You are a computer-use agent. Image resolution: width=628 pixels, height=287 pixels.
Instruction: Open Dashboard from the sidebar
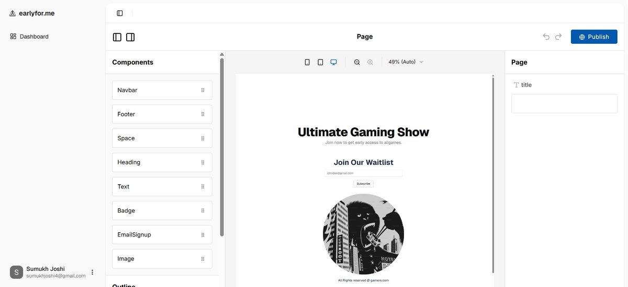29,37
